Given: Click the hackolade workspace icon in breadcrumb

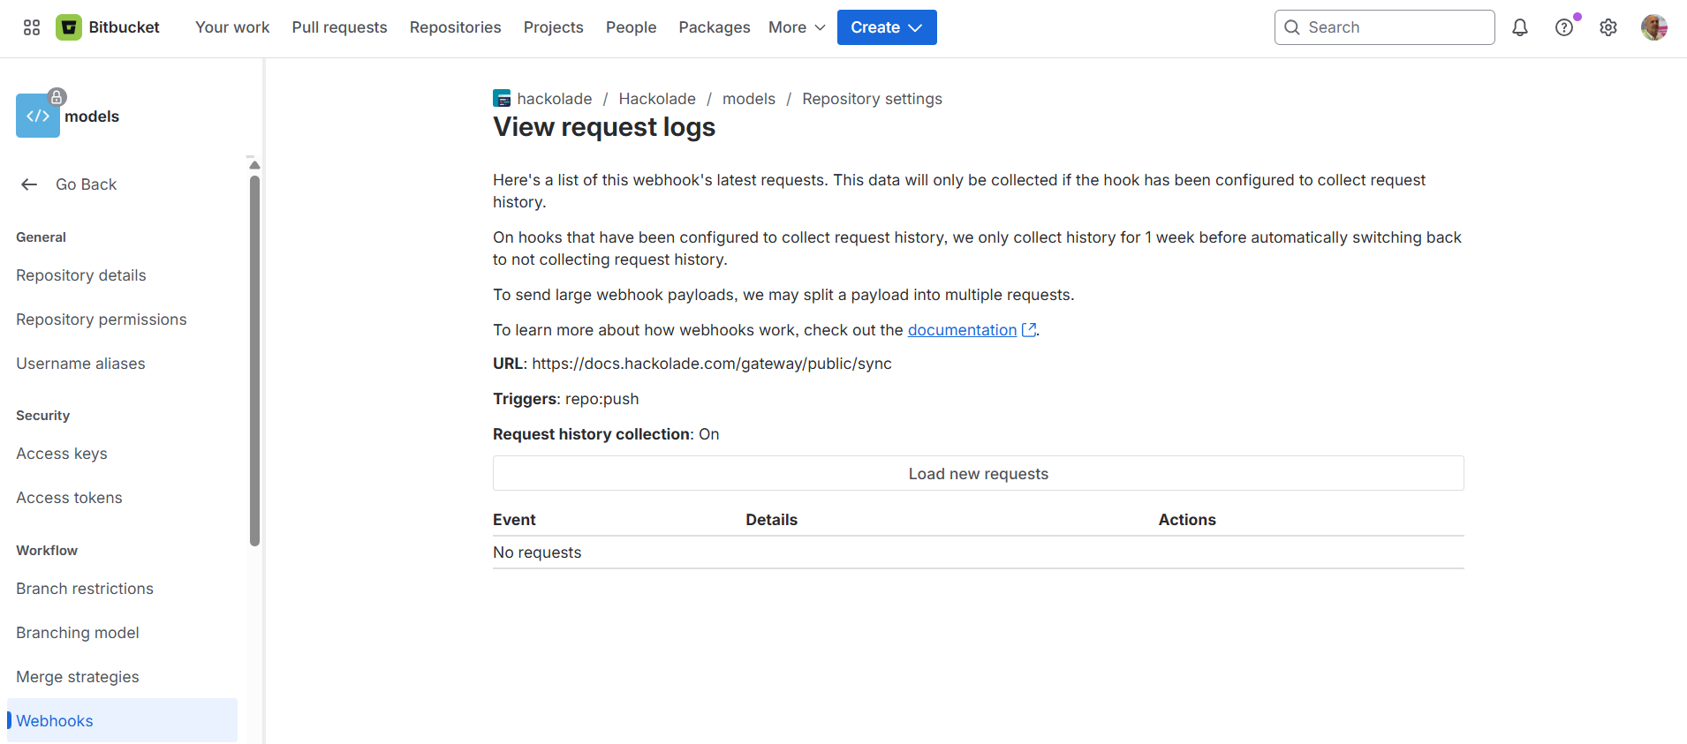Looking at the screenshot, I should pyautogui.click(x=502, y=99).
